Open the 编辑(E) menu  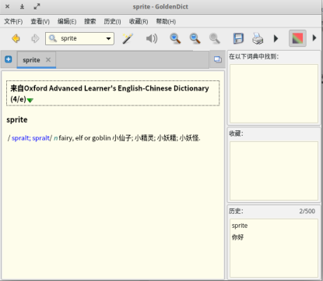tap(67, 21)
